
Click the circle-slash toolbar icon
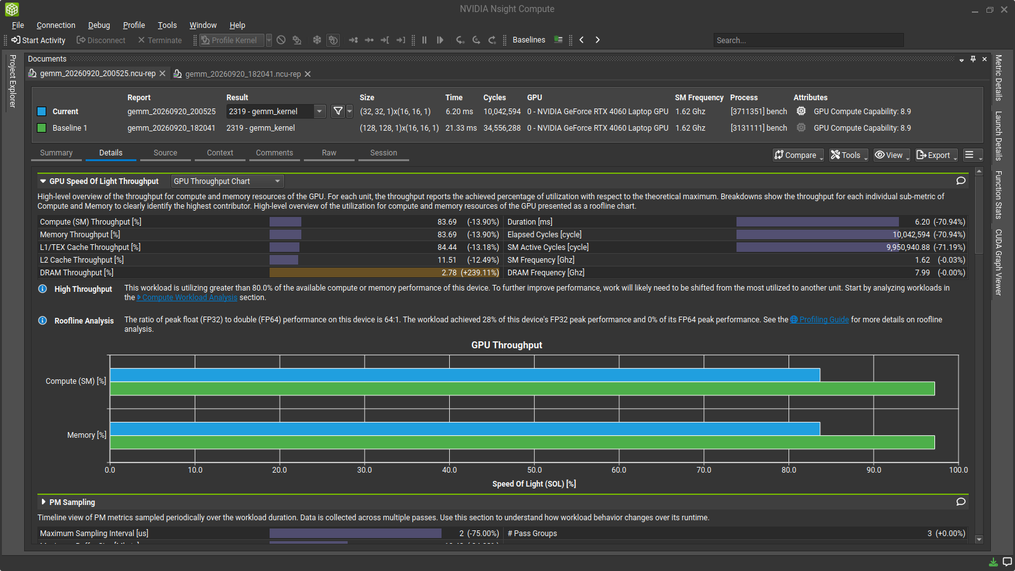pyautogui.click(x=281, y=40)
